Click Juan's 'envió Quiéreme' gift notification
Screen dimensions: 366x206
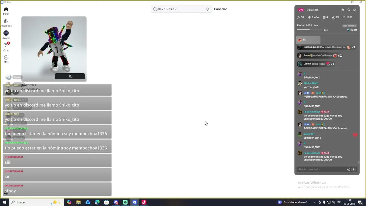point(319,56)
